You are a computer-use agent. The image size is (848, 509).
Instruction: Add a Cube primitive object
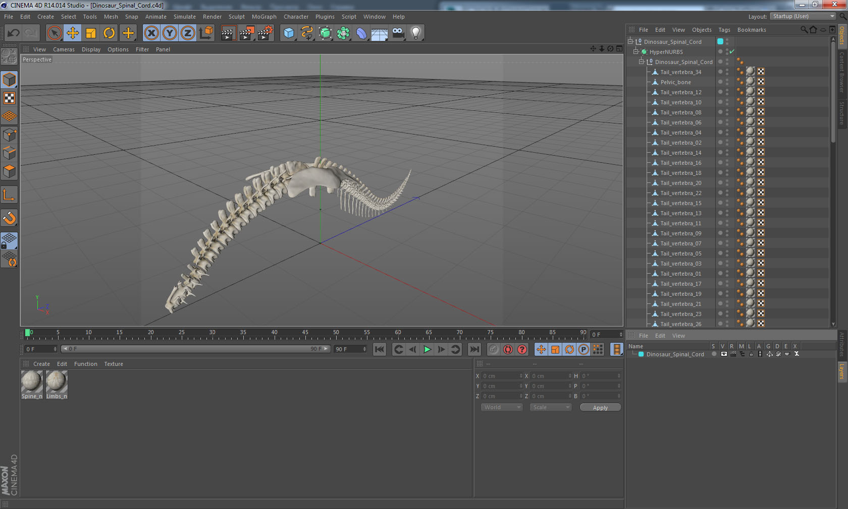tap(289, 33)
